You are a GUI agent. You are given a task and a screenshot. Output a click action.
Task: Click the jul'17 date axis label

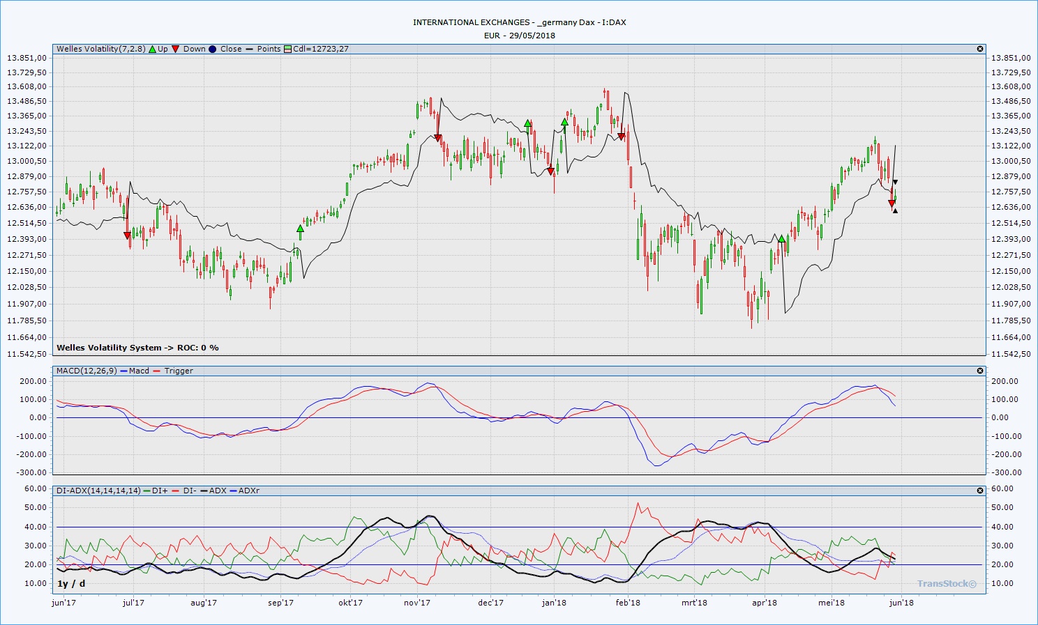point(133,603)
